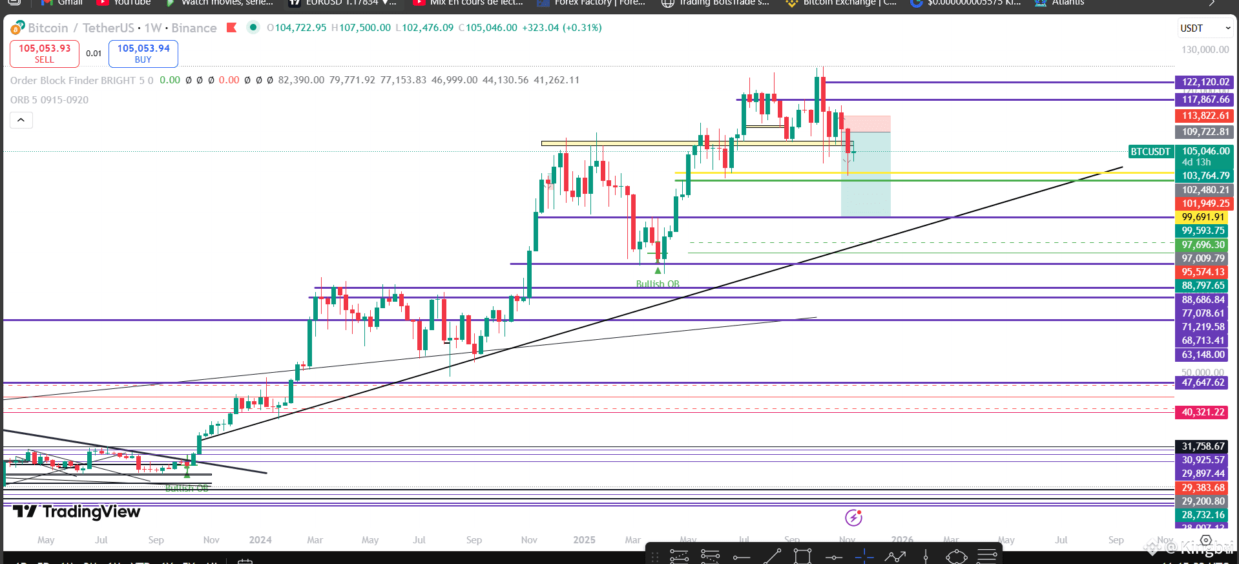This screenshot has height=564, width=1239.
Task: Open the Bitcoin Exchange bookmark
Action: pos(841,3)
